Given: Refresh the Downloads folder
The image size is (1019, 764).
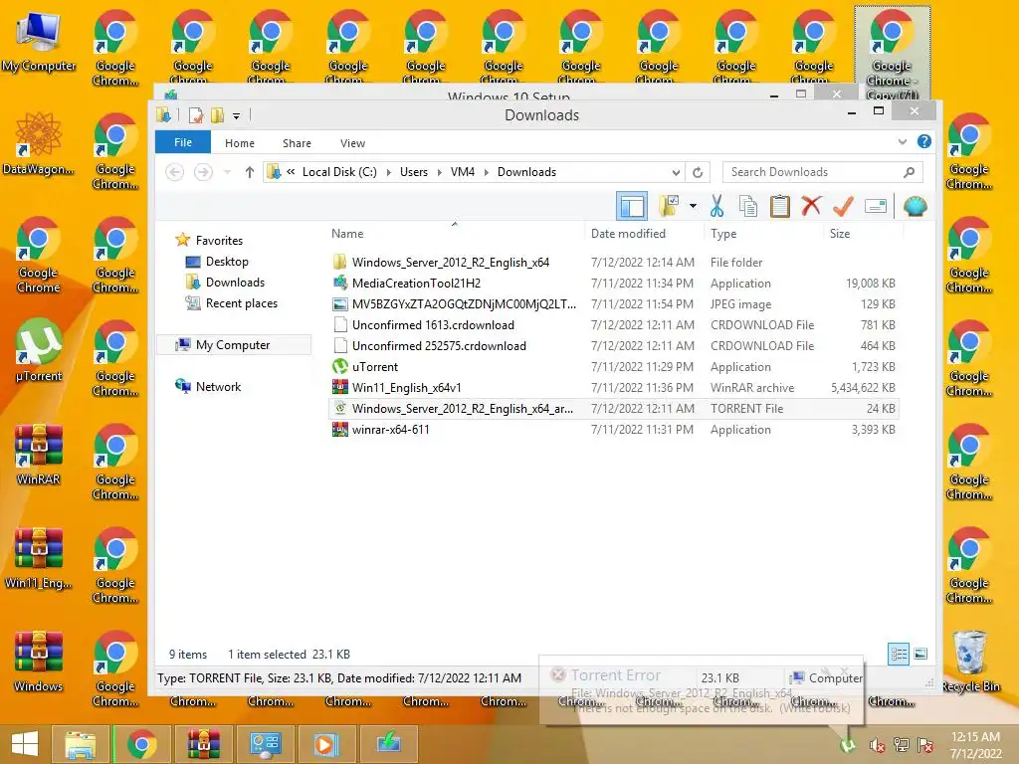Looking at the screenshot, I should 698,172.
